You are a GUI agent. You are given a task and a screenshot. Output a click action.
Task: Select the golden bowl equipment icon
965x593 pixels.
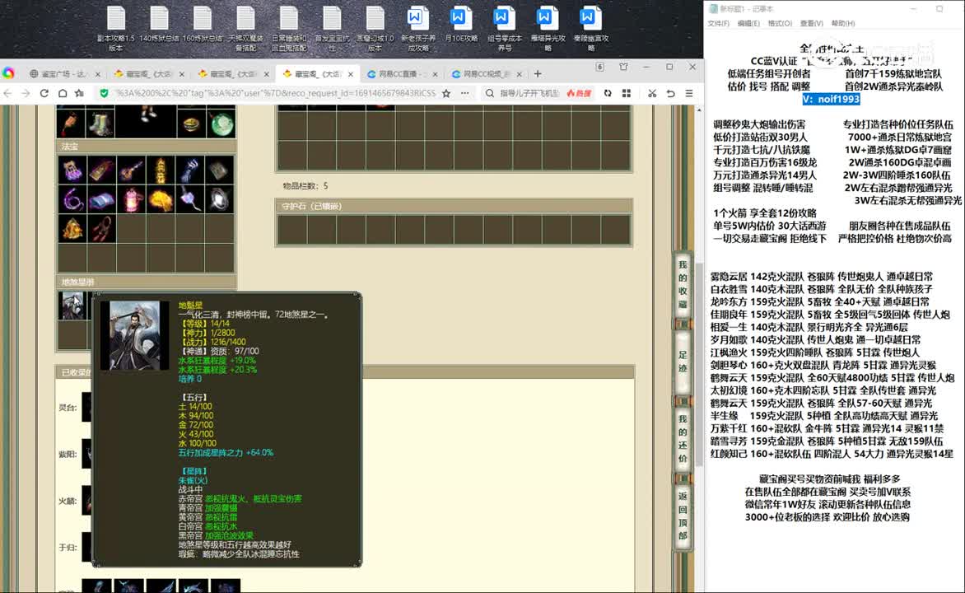pyautogui.click(x=191, y=122)
